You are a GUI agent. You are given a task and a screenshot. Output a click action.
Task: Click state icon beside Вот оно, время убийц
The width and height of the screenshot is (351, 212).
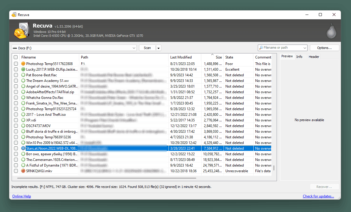pos(23,154)
